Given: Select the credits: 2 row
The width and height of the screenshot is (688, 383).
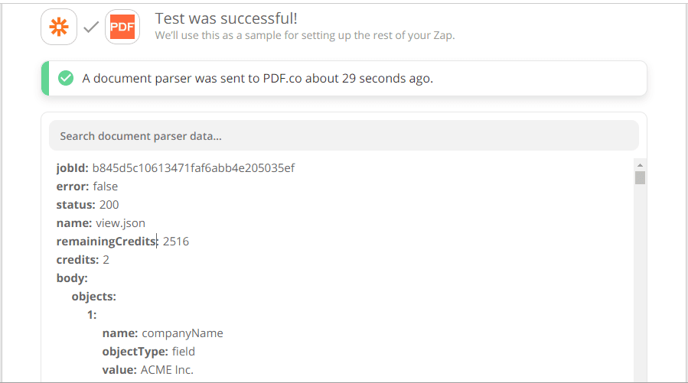Looking at the screenshot, I should coord(83,260).
